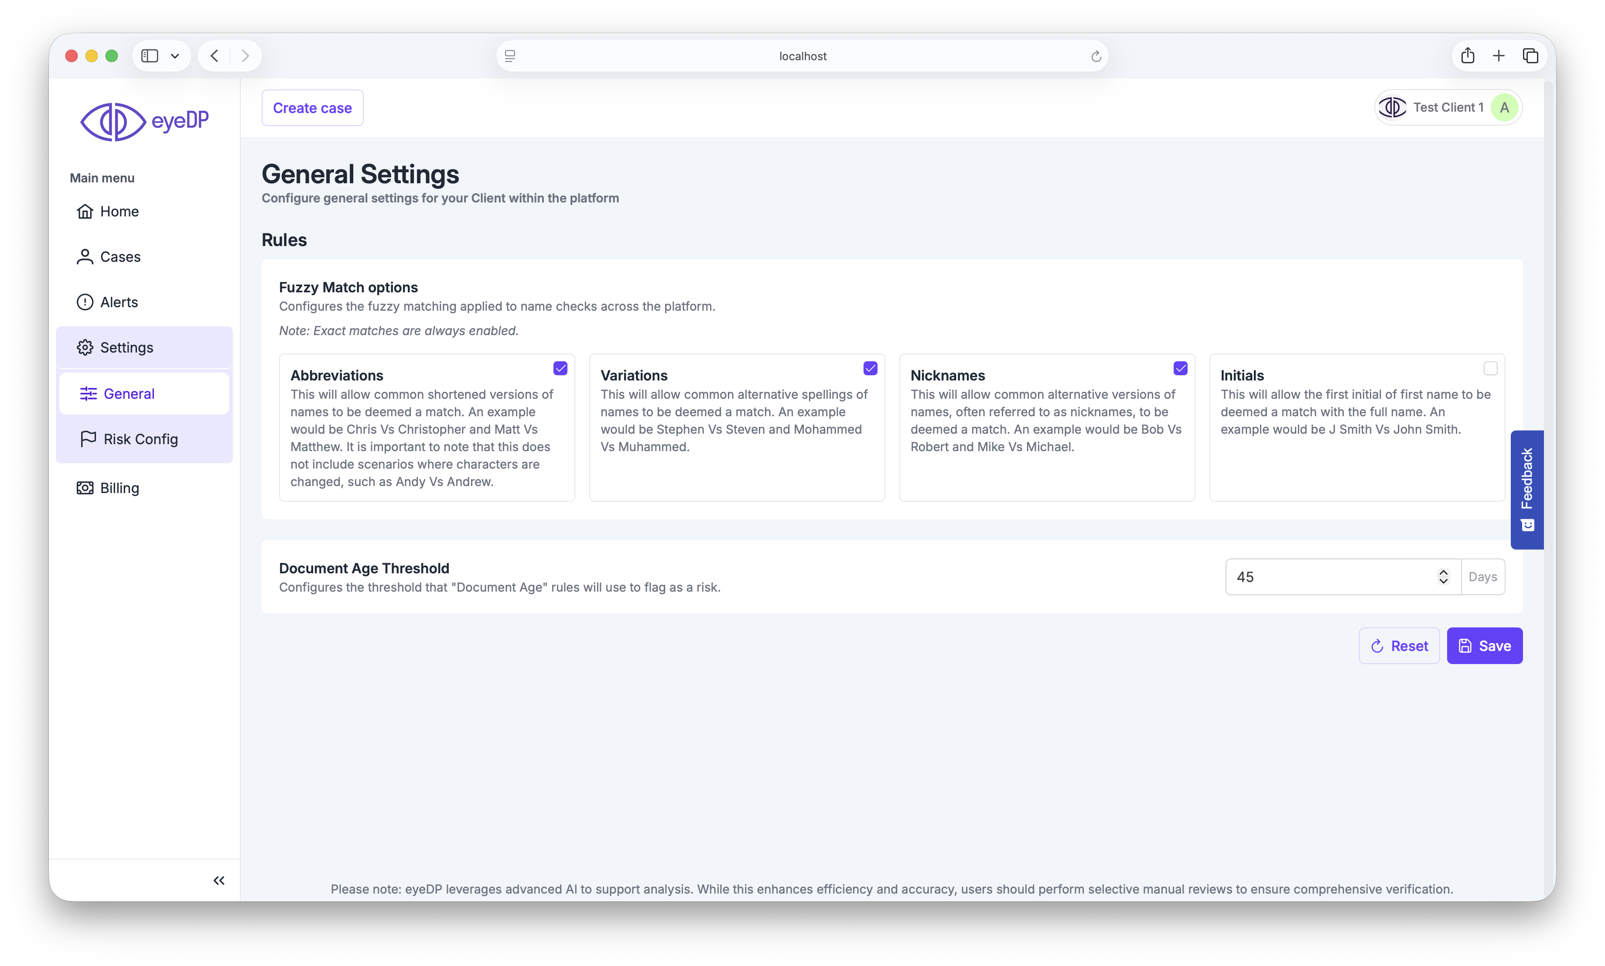Open Billing via its payment icon
1605x966 pixels.
coord(85,487)
